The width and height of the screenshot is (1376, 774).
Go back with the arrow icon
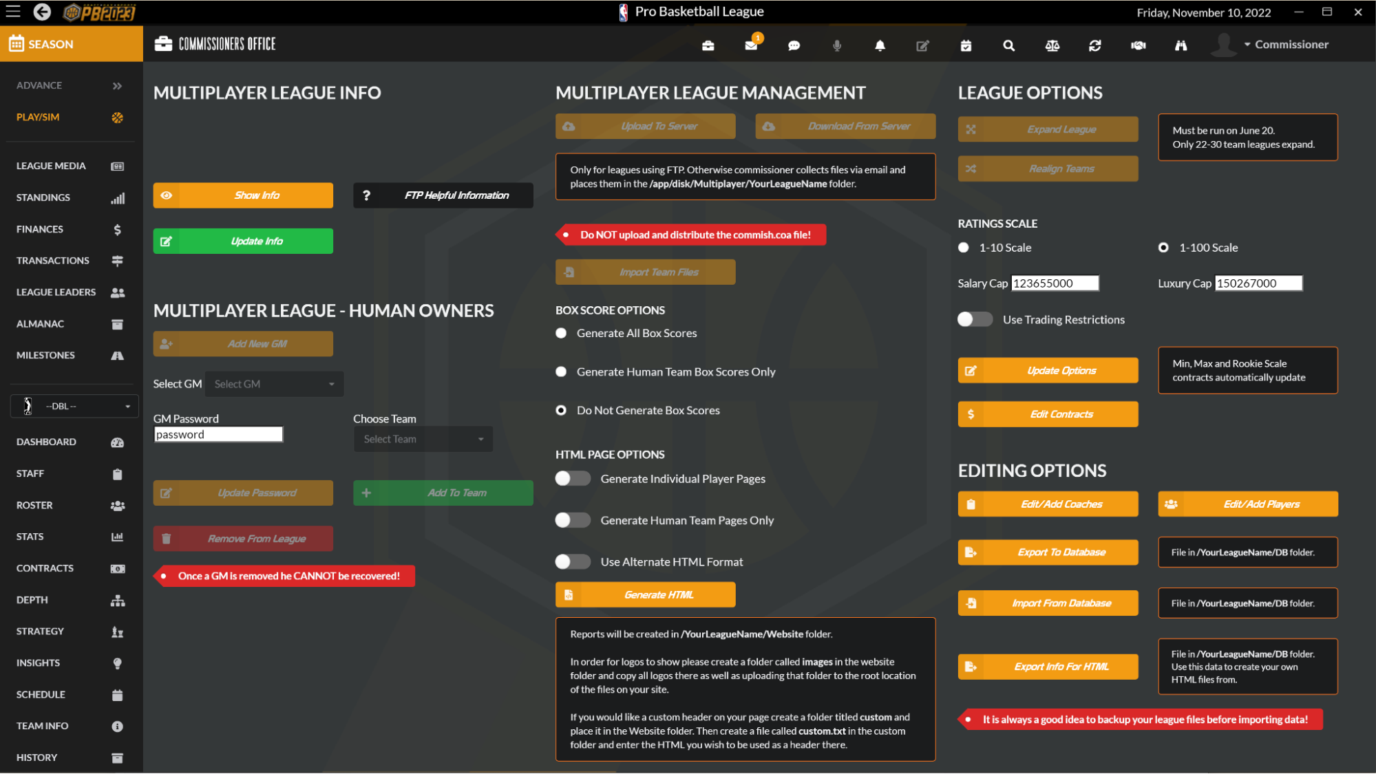[42, 12]
